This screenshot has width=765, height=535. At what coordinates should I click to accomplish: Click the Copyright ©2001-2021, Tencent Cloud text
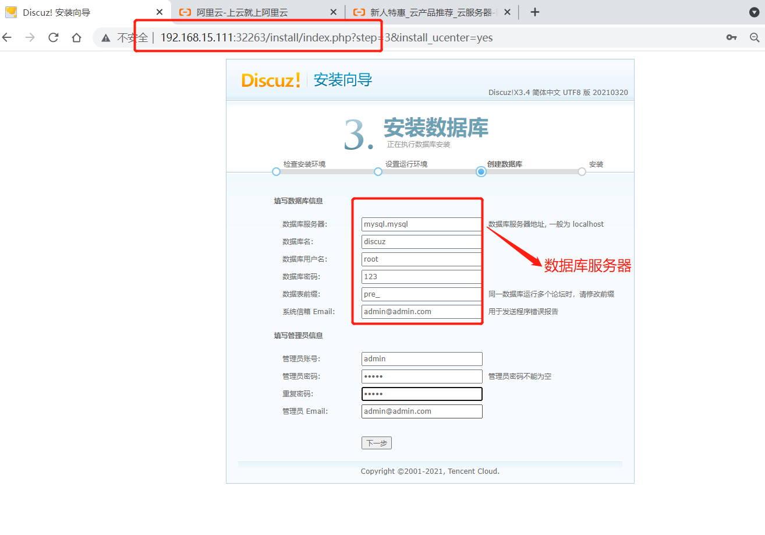pyautogui.click(x=430, y=471)
